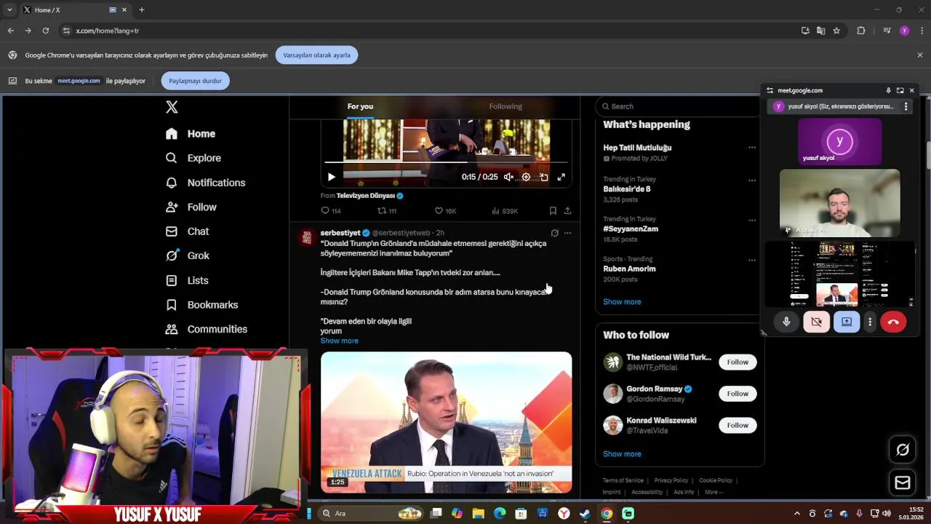Share the Televizyon Dünyası post

[567, 211]
